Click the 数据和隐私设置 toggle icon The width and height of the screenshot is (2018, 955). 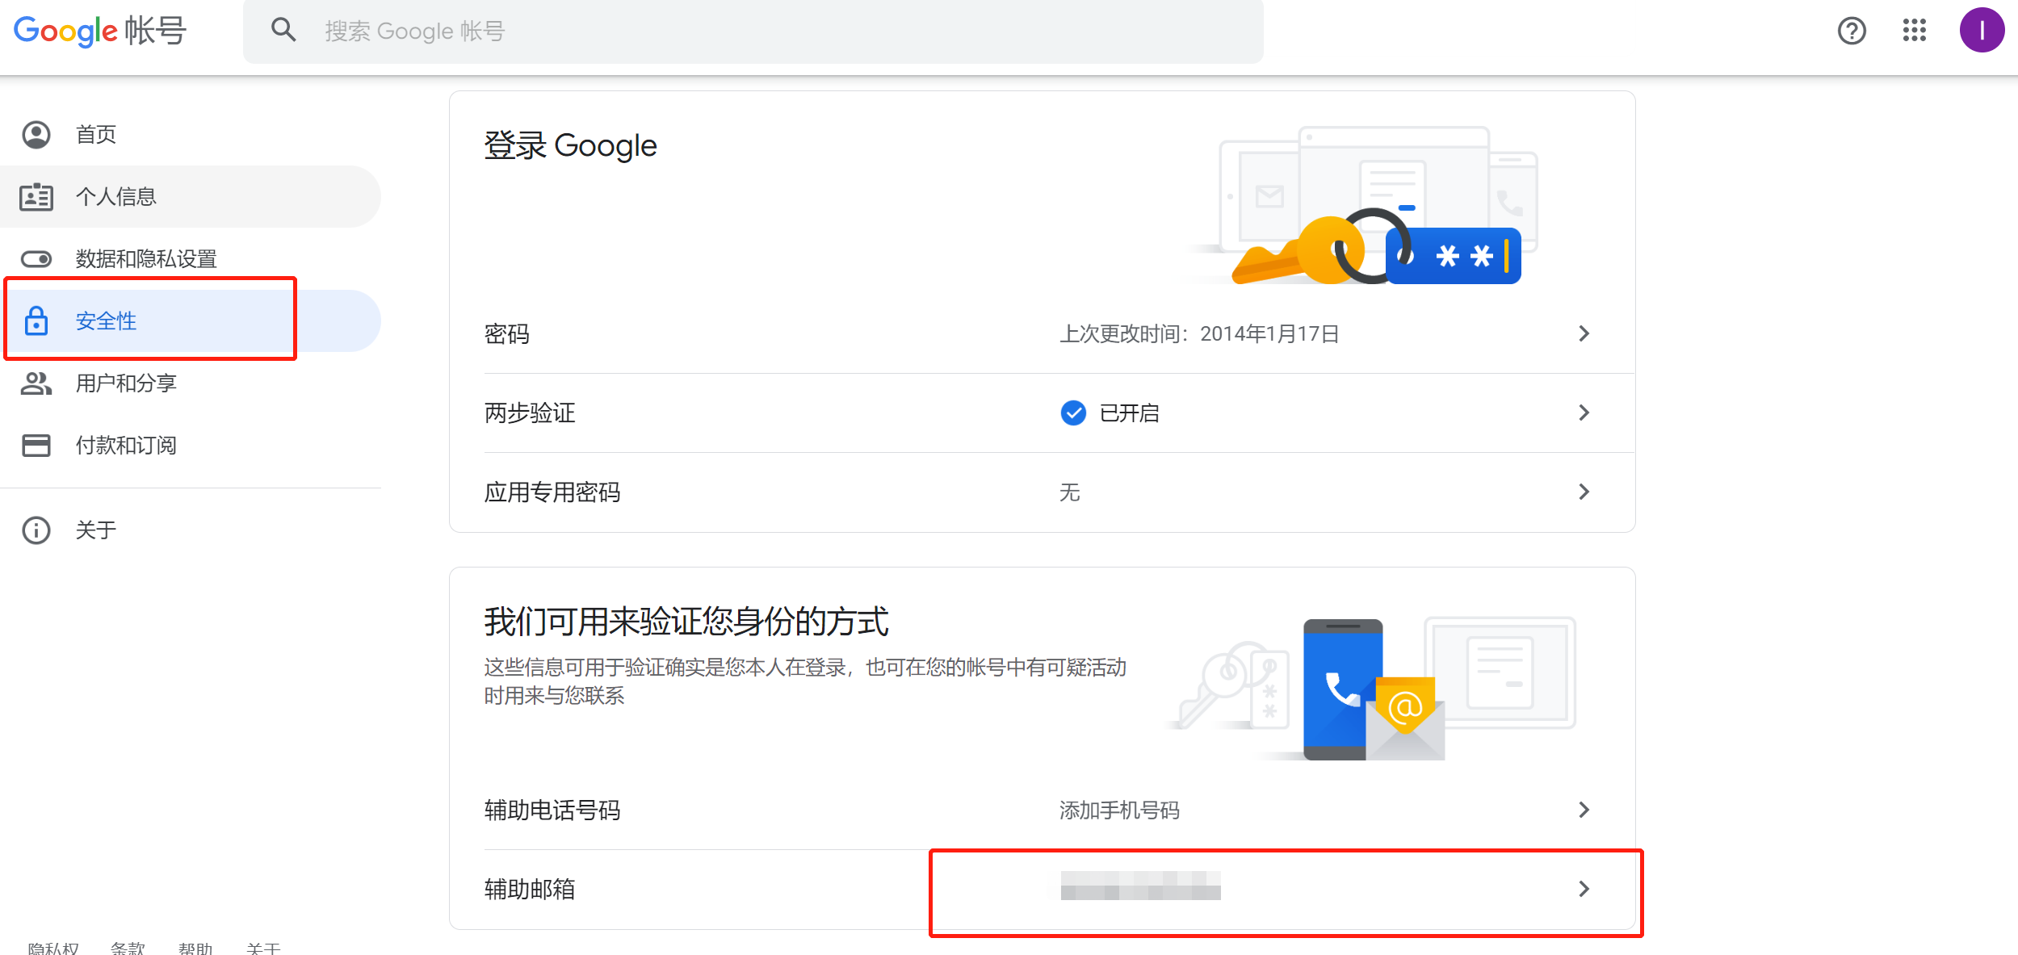(36, 258)
